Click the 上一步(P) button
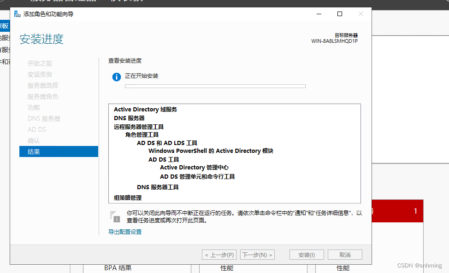This screenshot has width=449, height=273. click(x=219, y=255)
